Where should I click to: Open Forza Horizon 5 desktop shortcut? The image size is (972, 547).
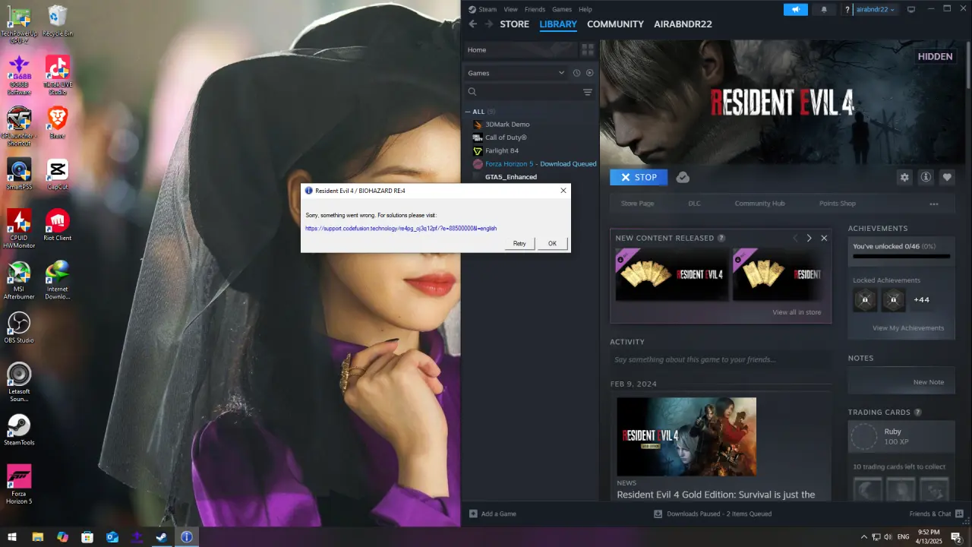coord(19,484)
